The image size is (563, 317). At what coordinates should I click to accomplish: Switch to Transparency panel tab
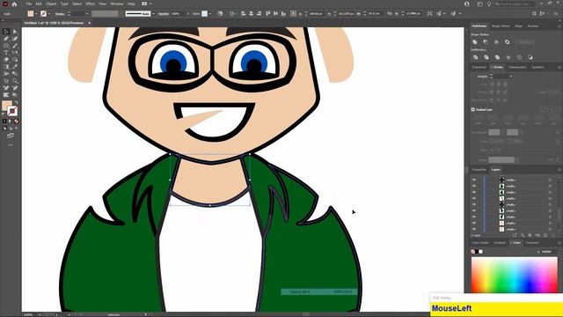(x=517, y=67)
